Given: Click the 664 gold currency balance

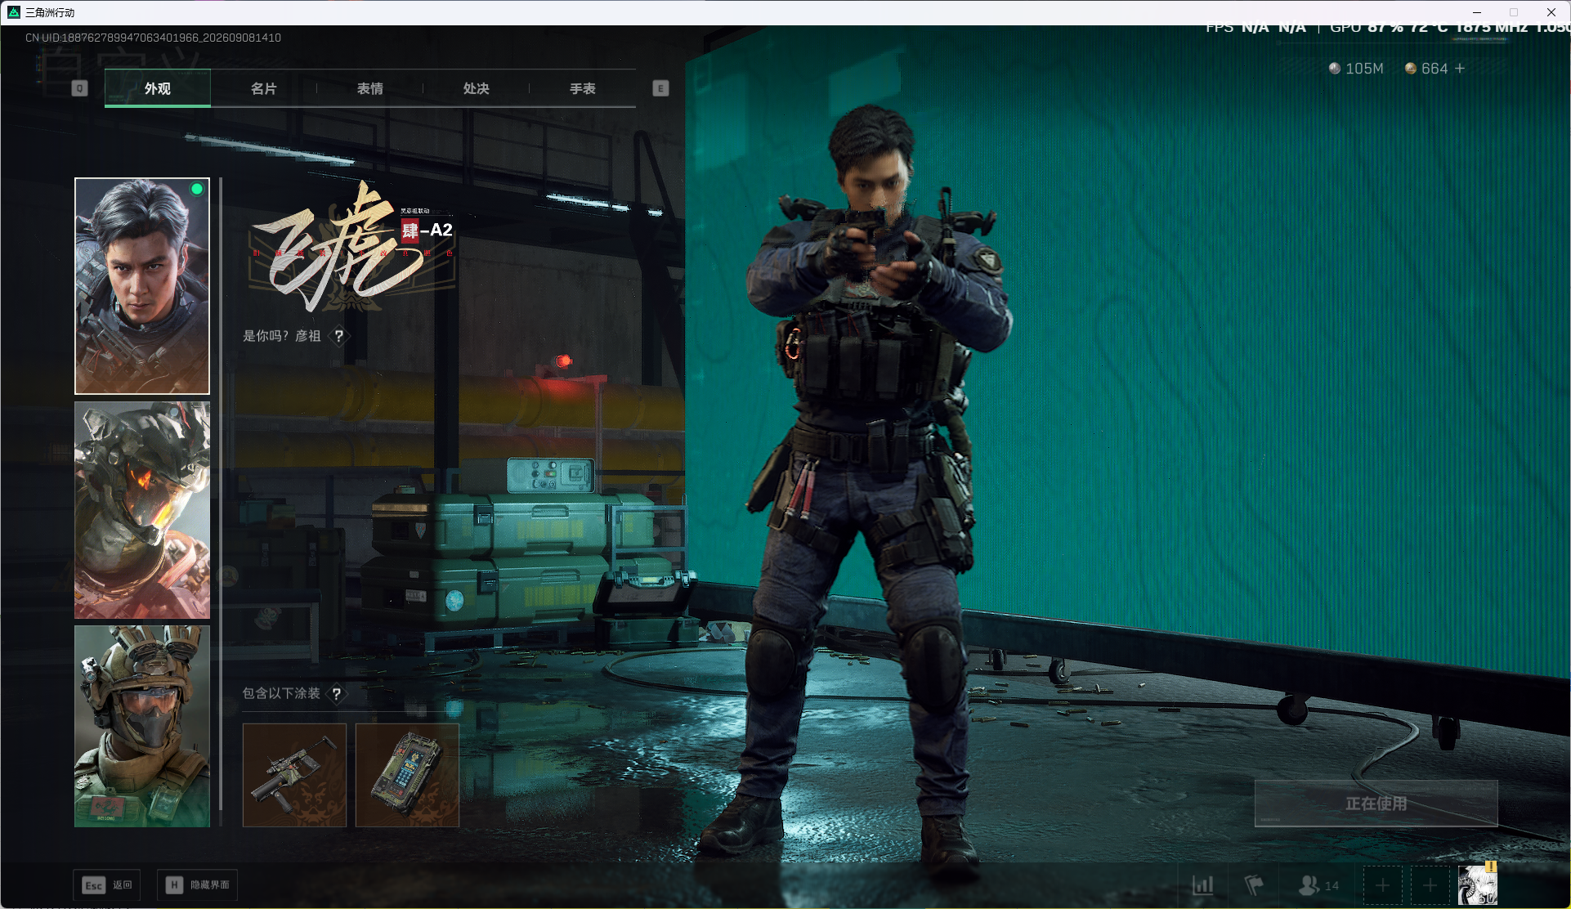Looking at the screenshot, I should 1426,69.
